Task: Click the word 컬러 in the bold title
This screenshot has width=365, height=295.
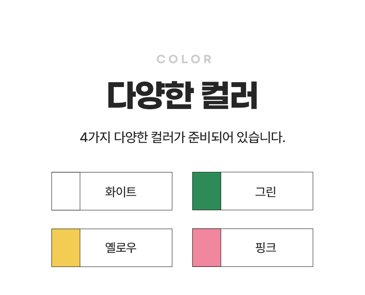Action: (229, 95)
